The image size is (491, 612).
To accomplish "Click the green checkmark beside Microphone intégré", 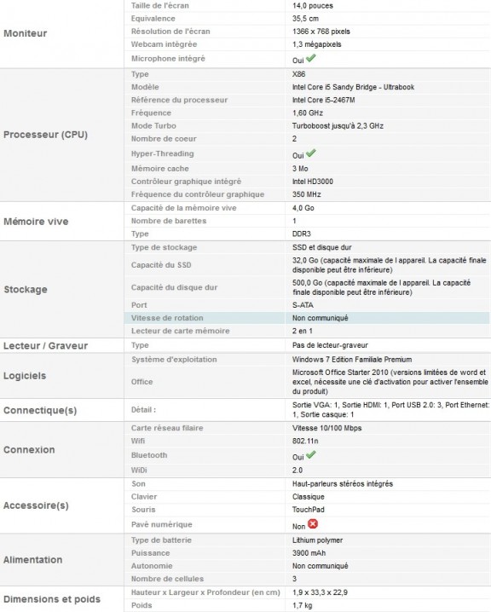I will (x=310, y=59).
